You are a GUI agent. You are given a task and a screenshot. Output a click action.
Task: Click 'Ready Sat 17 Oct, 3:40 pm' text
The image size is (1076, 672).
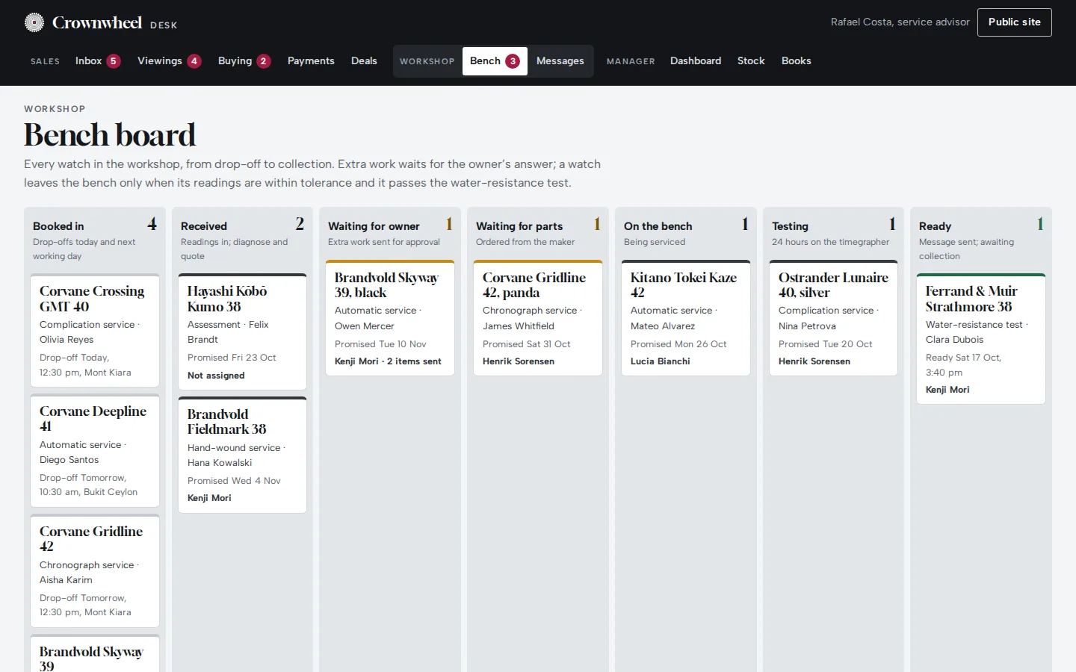point(963,365)
